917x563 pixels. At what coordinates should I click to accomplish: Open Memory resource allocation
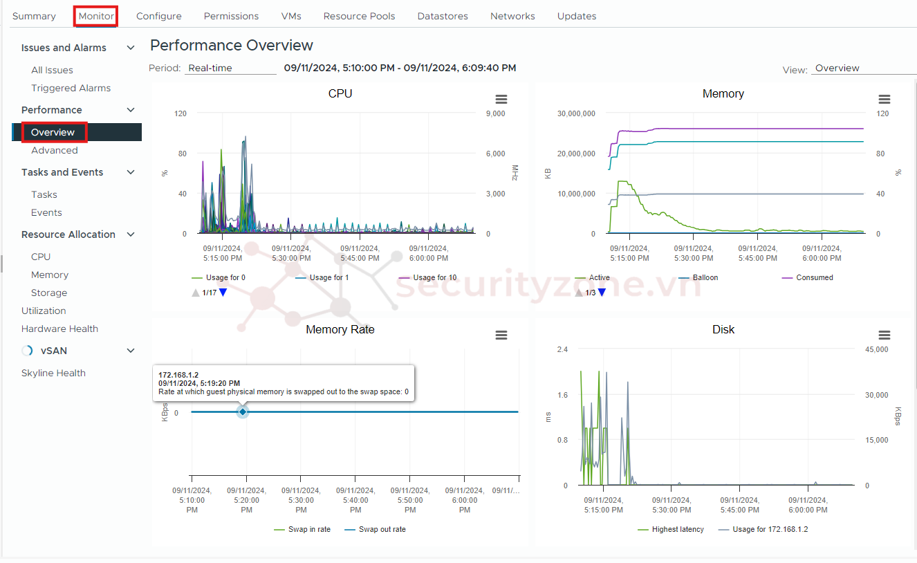click(50, 275)
